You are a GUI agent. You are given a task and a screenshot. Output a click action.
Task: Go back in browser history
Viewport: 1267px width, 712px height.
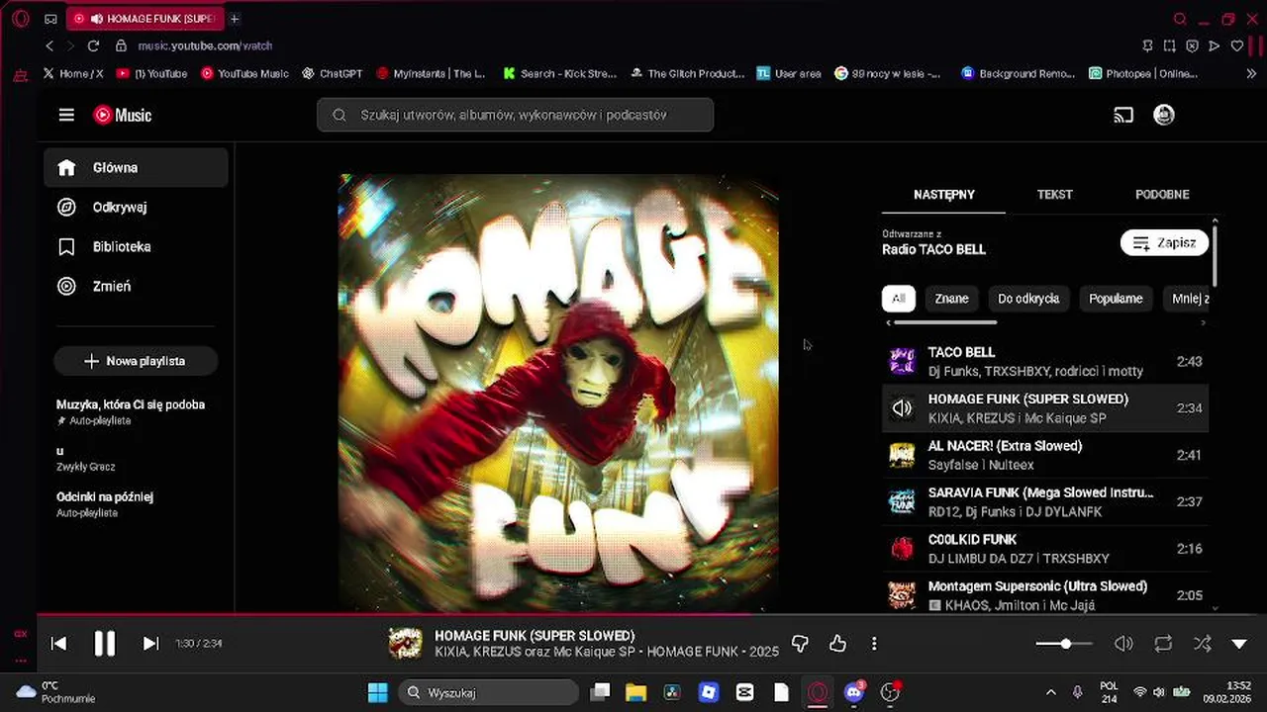tap(49, 45)
